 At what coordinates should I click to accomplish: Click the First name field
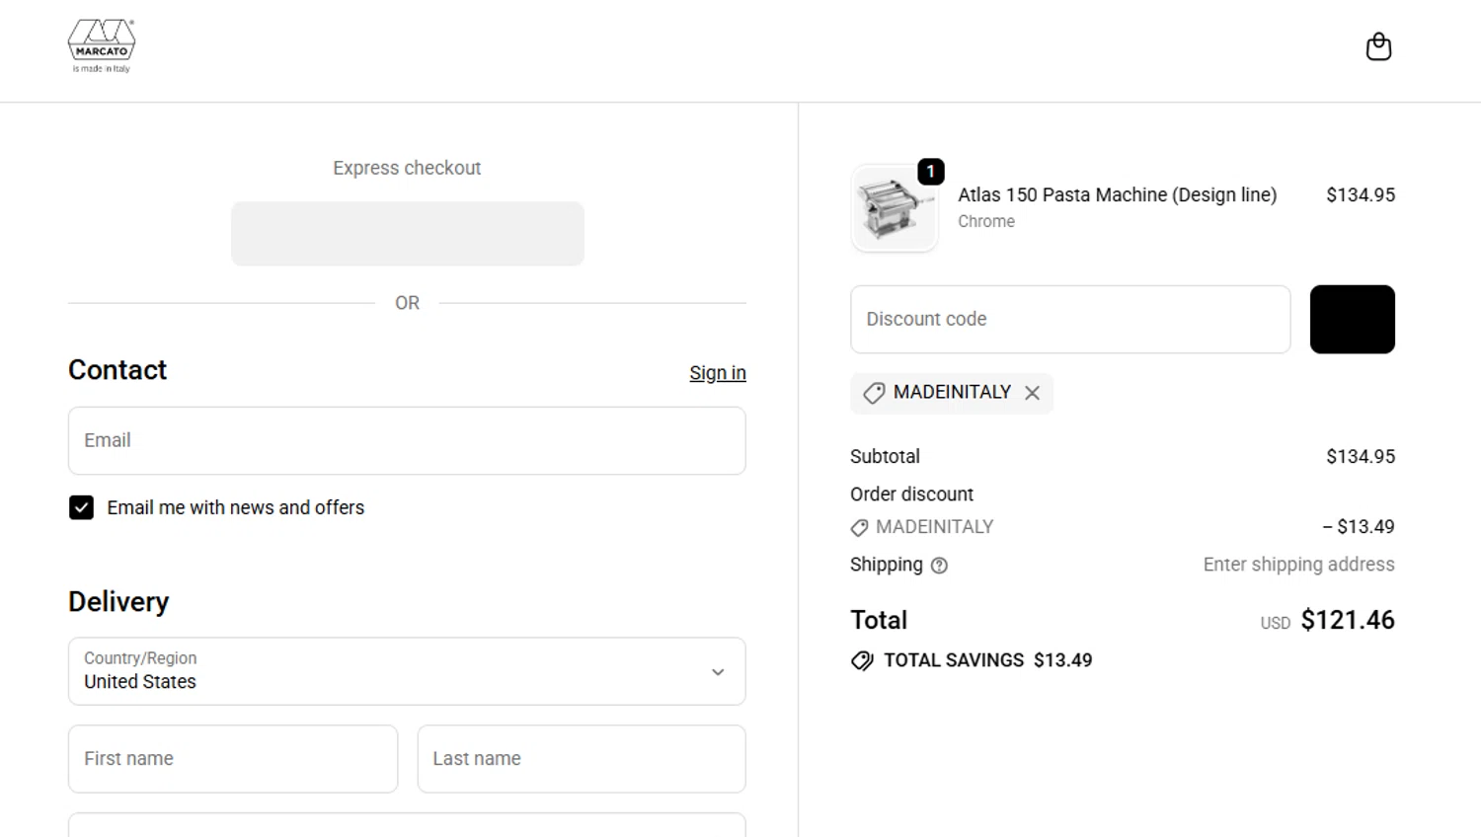coord(233,759)
